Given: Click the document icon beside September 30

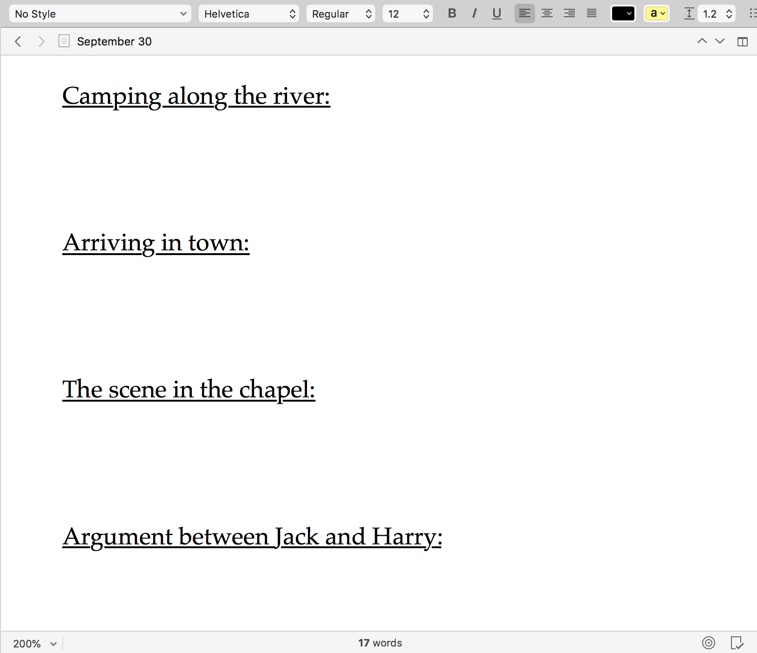Looking at the screenshot, I should pos(63,41).
